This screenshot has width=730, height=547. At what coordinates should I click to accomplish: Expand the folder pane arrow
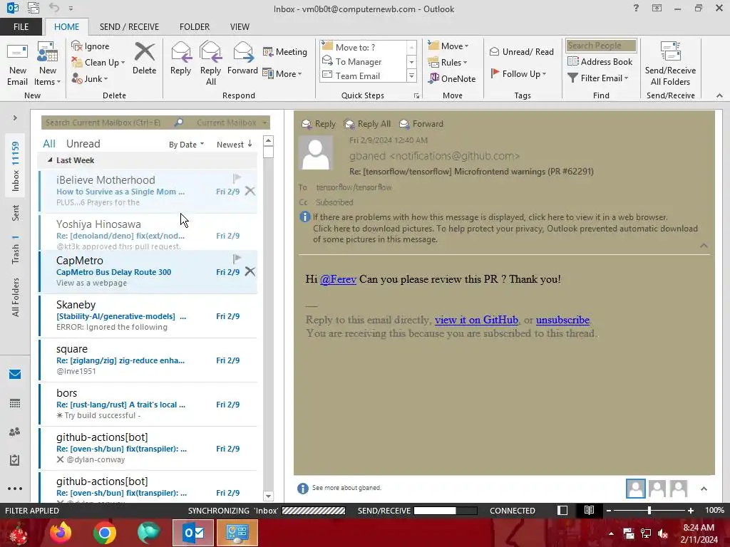click(x=15, y=118)
